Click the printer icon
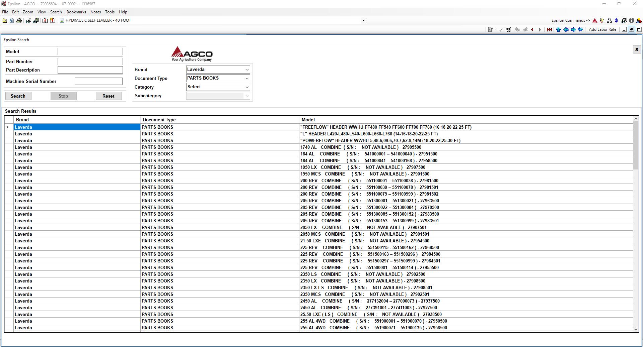Screen dimensions: 643x347 click(x=19, y=20)
